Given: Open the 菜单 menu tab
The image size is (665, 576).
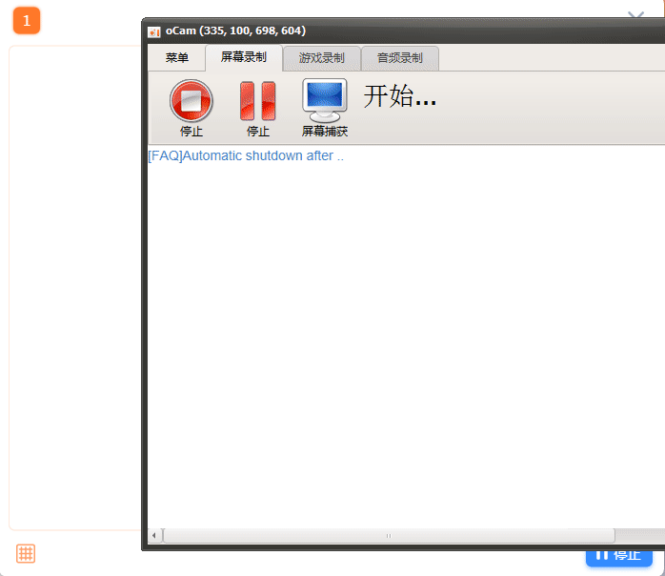Looking at the screenshot, I should pyautogui.click(x=177, y=58).
